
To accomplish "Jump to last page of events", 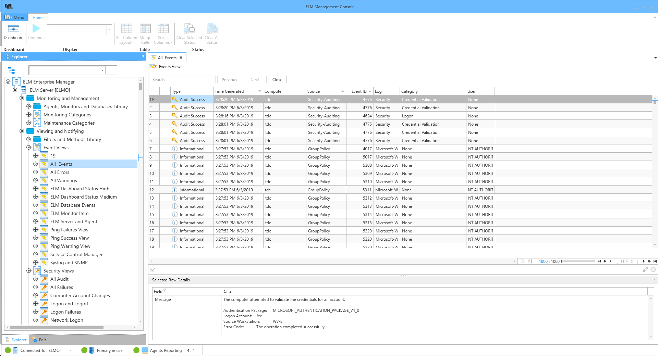I will (x=655, y=261).
